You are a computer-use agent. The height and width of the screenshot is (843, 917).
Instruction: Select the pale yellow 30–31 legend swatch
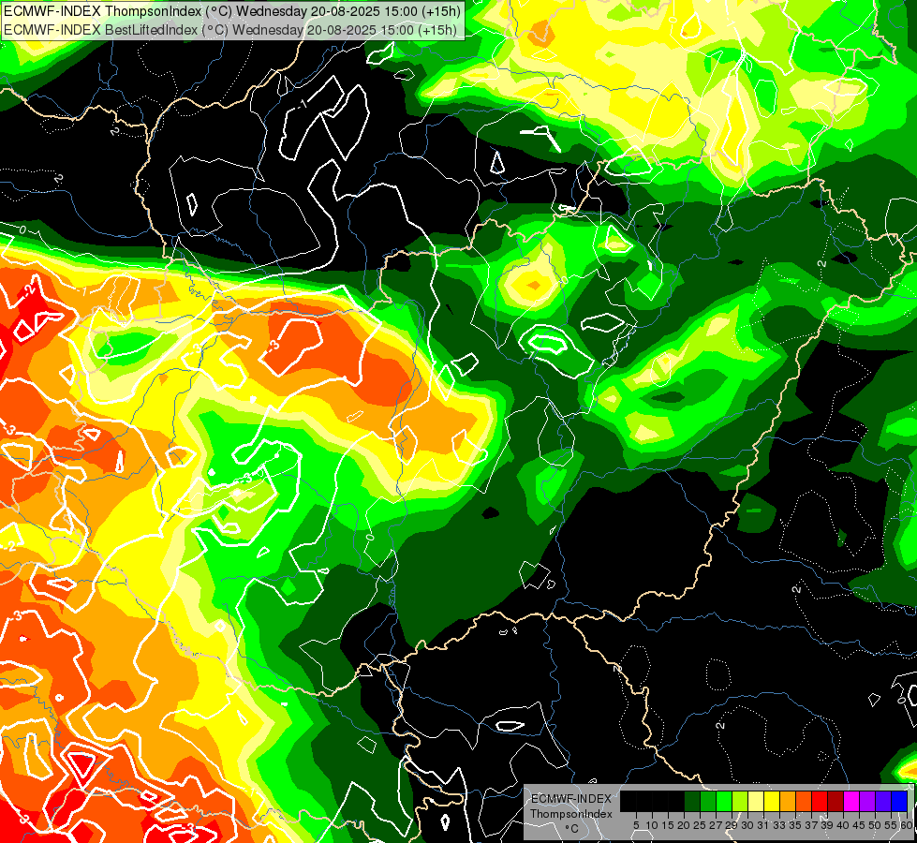756,801
